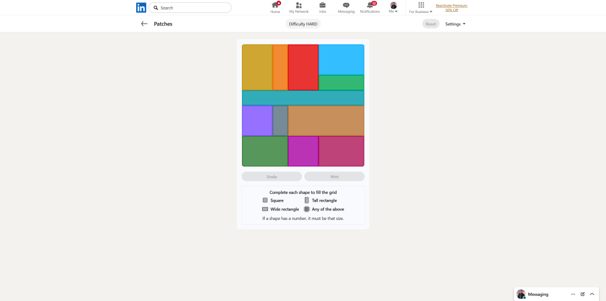
Task: Click the Tall rectangle legend icon
Action: 307,200
